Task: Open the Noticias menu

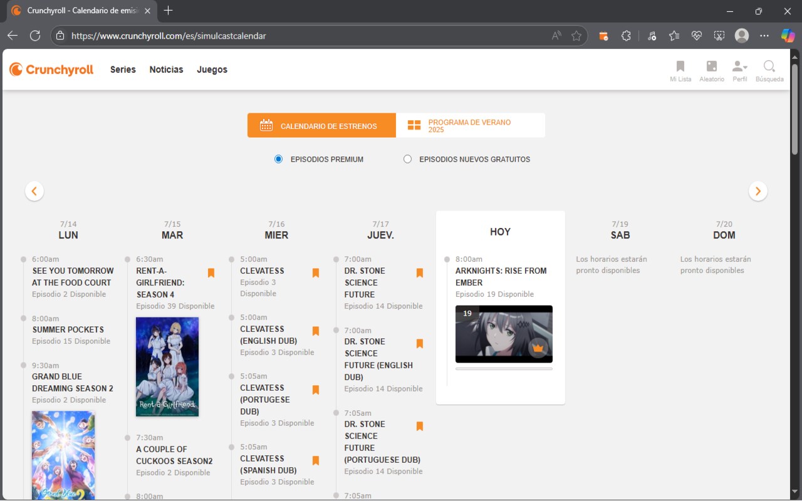Action: (x=166, y=70)
